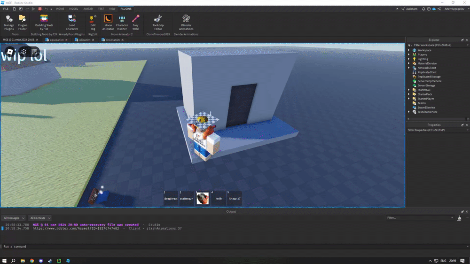470x264 pixels.
Task: Open the Windows Start menu
Action: (4, 261)
